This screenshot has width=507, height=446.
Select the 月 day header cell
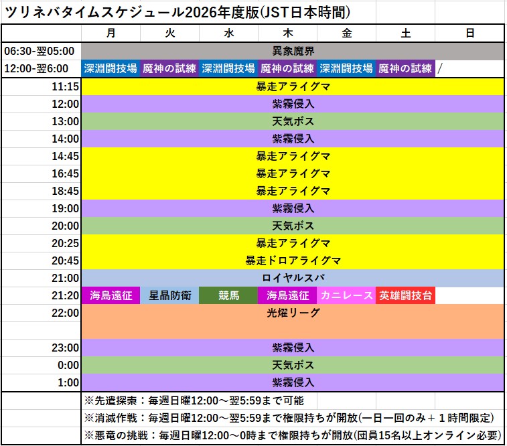(111, 33)
